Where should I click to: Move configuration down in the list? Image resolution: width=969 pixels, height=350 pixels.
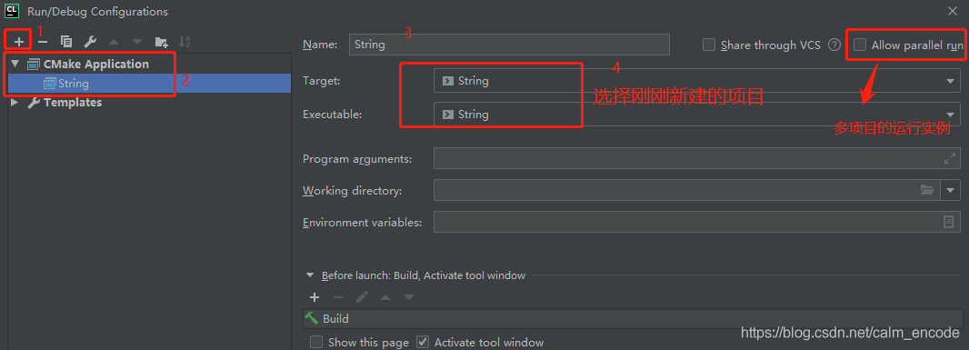[x=136, y=42]
